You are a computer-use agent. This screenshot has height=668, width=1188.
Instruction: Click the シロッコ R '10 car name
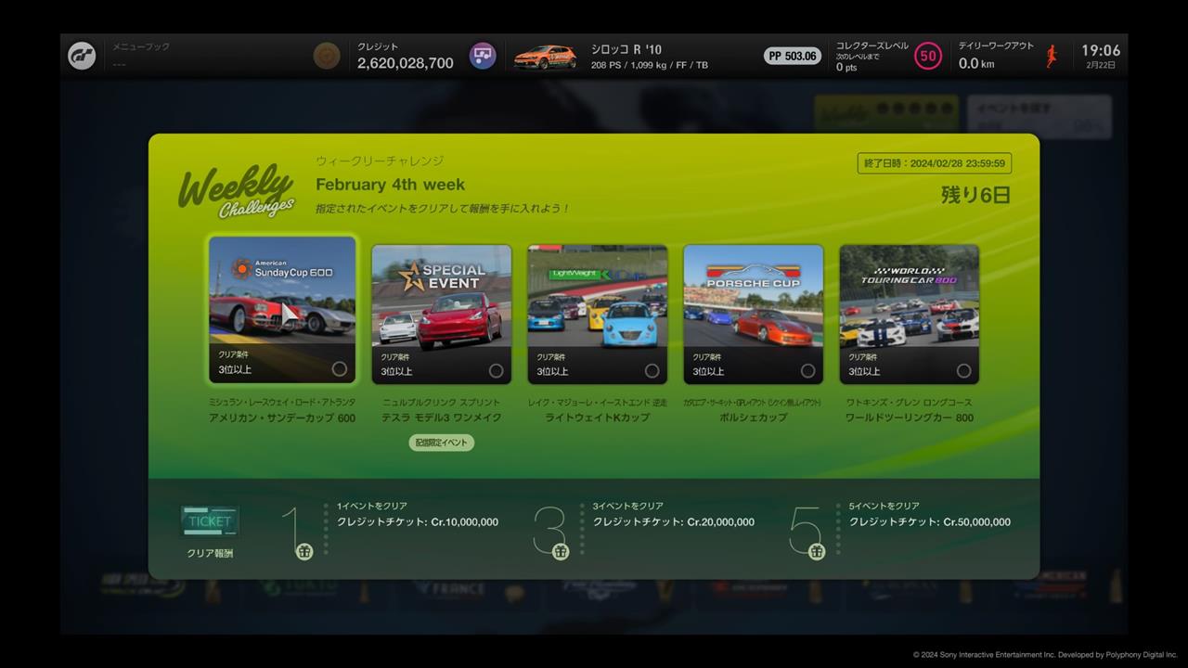[x=626, y=49]
